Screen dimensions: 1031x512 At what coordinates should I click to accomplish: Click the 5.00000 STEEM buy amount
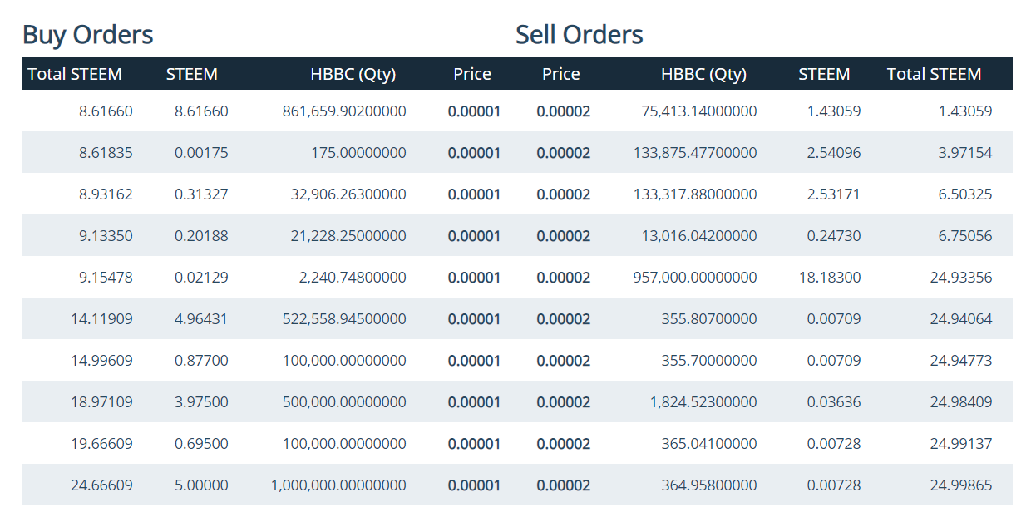click(x=201, y=485)
